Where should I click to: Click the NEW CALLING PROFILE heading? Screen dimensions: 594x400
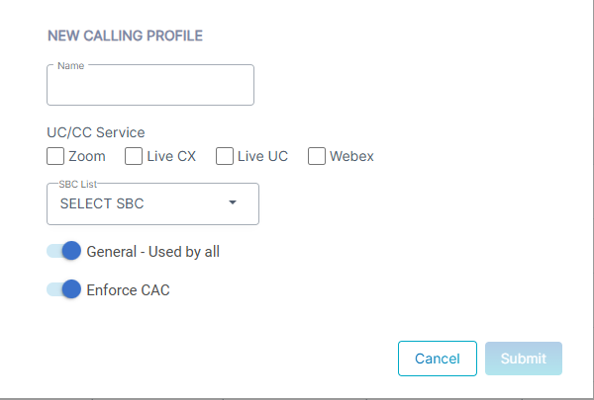pos(125,36)
